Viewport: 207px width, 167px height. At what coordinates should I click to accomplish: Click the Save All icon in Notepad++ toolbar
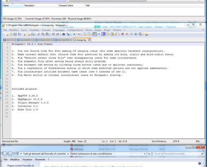[x=19, y=34]
